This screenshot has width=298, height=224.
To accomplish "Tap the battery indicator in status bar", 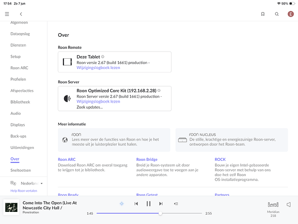I will tap(292, 4).
